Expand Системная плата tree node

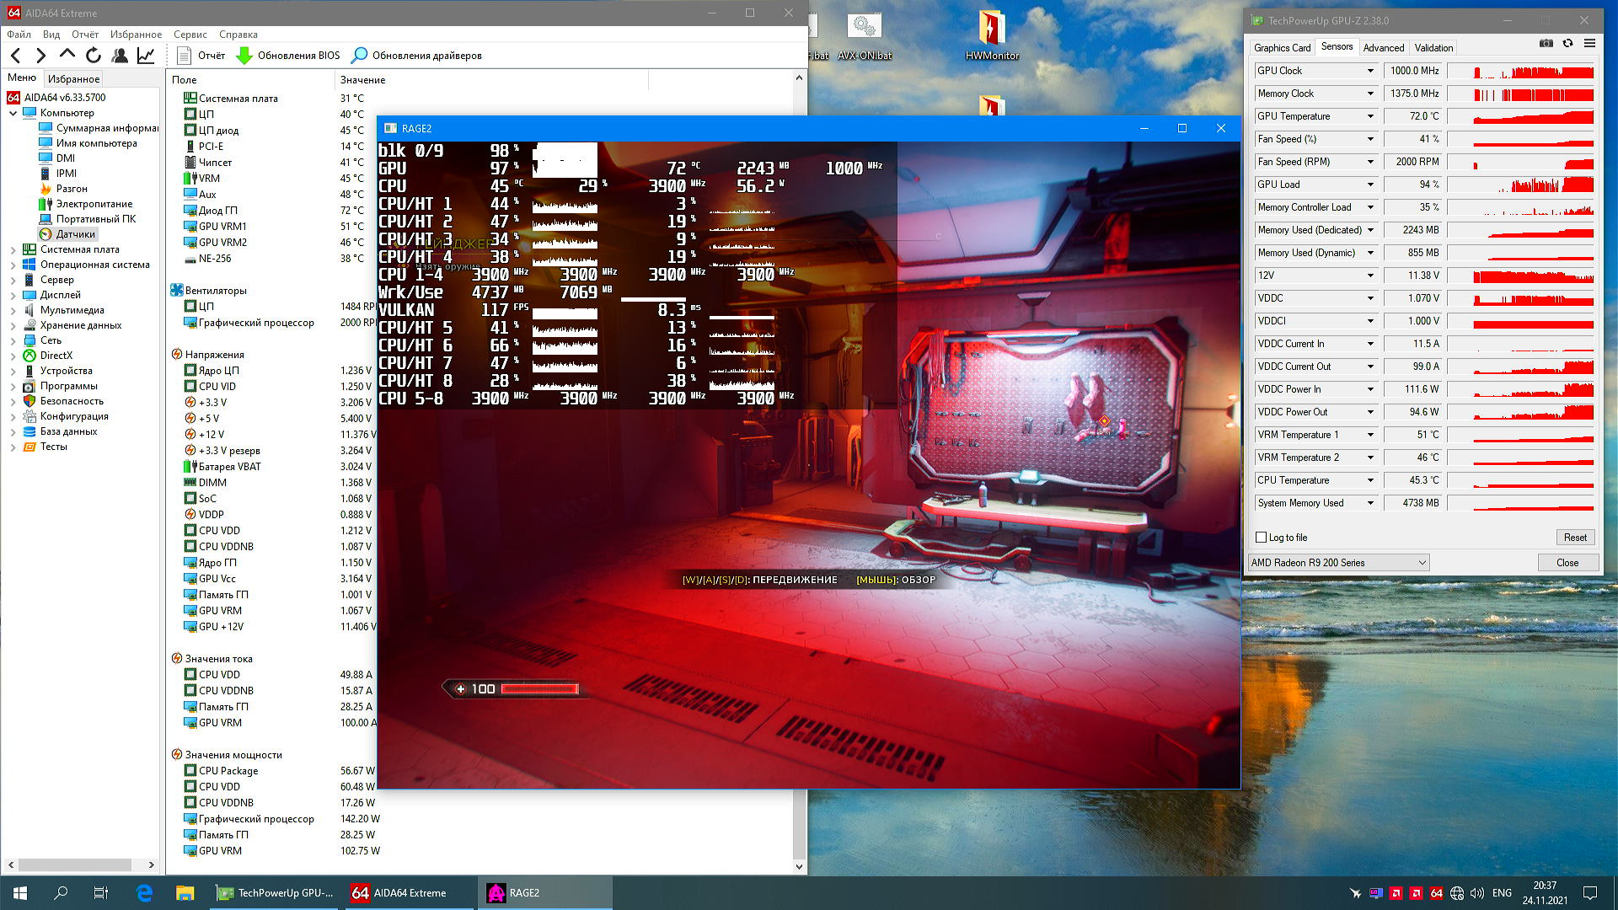coord(13,249)
